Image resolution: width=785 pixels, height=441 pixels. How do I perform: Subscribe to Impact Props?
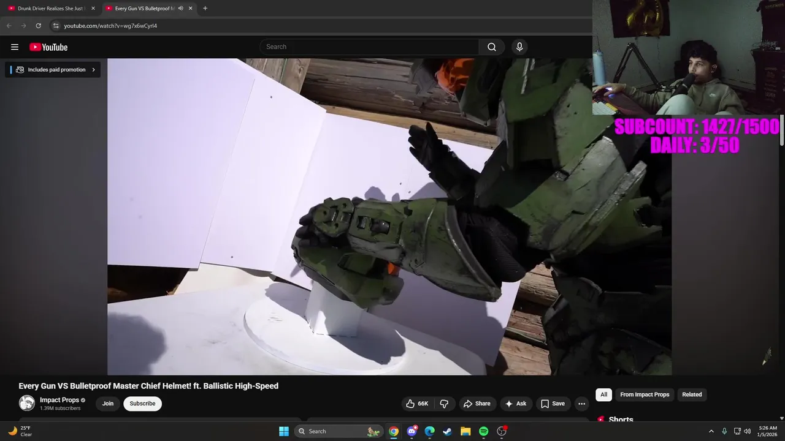coord(142,404)
